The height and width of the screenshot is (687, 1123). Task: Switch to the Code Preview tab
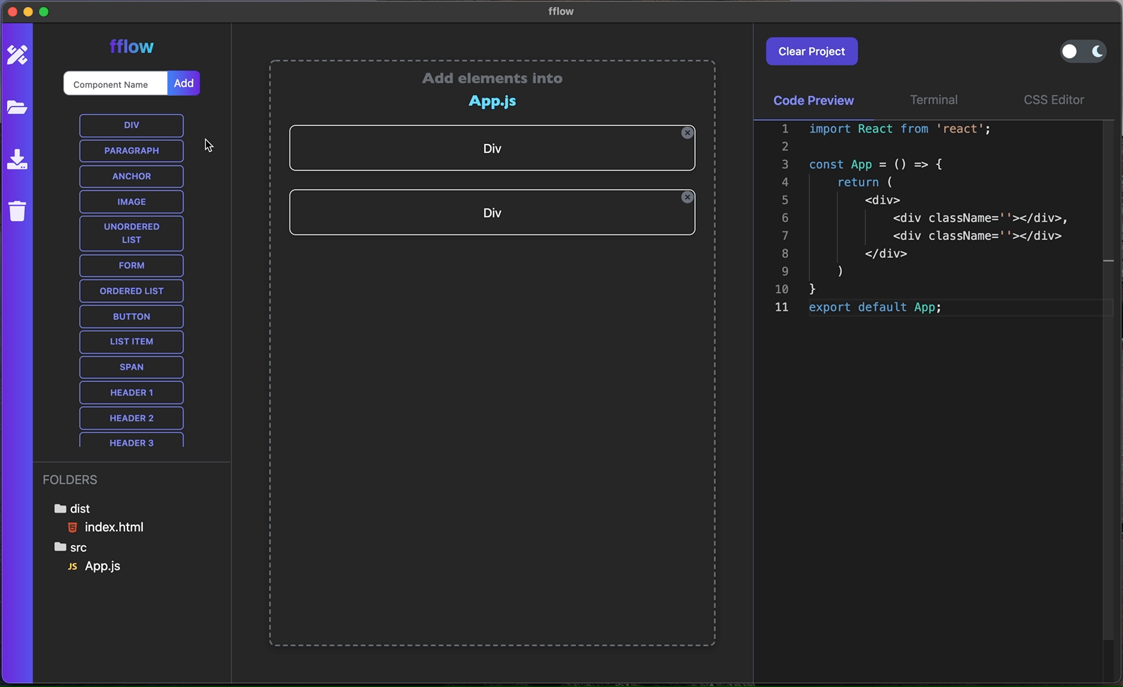(813, 101)
